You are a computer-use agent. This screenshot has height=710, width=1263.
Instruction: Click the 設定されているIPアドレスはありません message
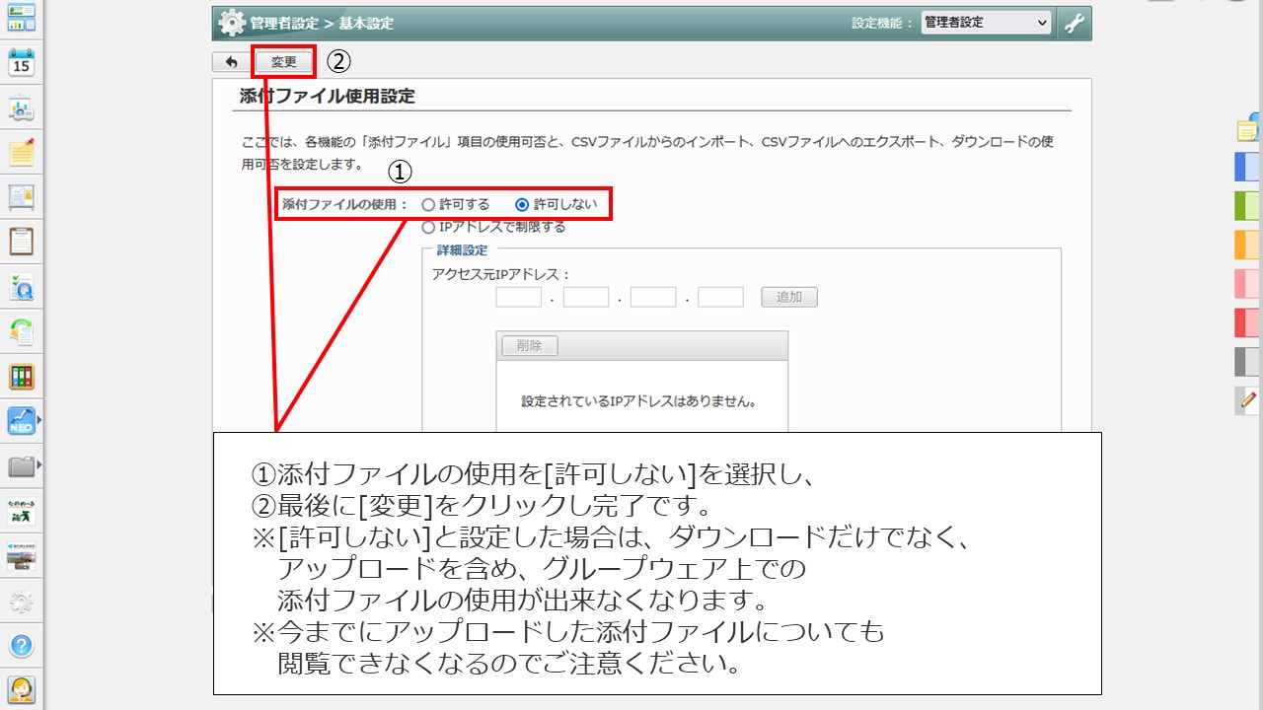[639, 402]
